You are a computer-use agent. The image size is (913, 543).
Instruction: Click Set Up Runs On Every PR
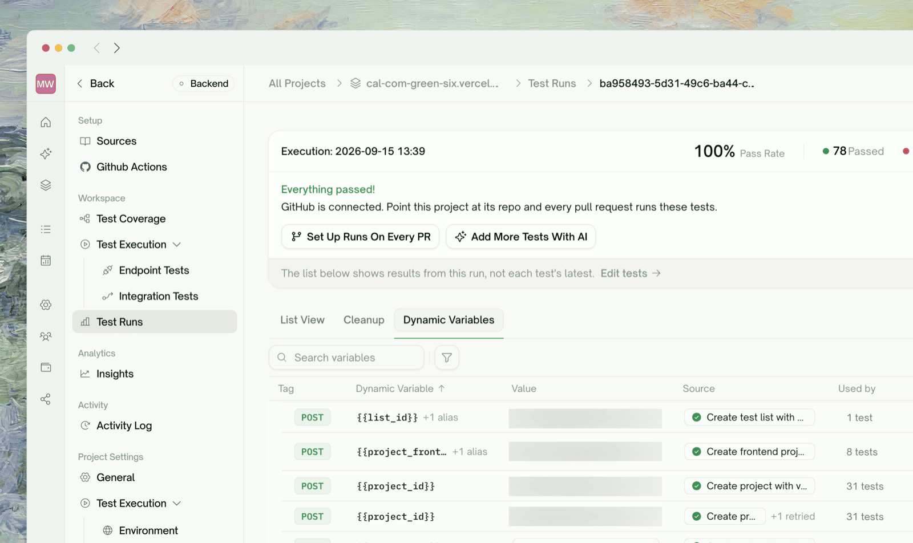(360, 237)
